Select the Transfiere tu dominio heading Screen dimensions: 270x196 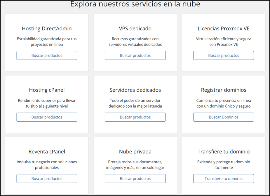[x=224, y=152]
